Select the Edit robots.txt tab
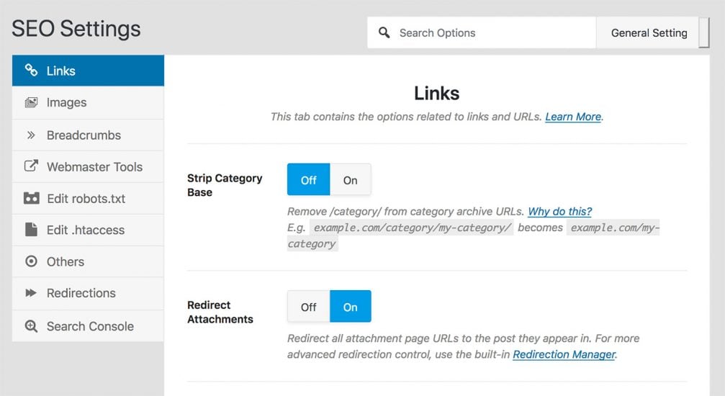Screen dimensions: 725x396 (88, 199)
